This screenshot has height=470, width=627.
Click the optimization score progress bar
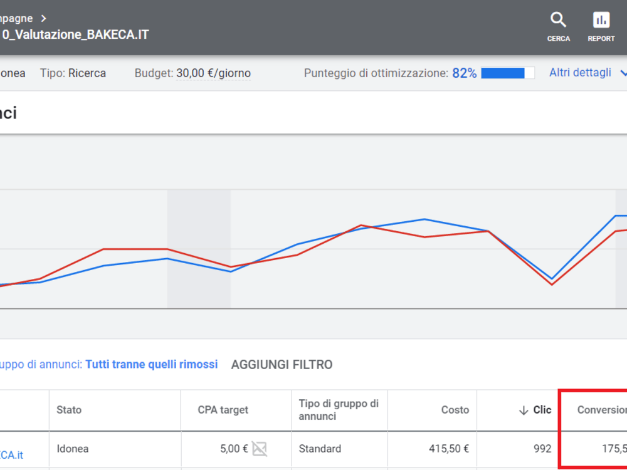pos(507,73)
